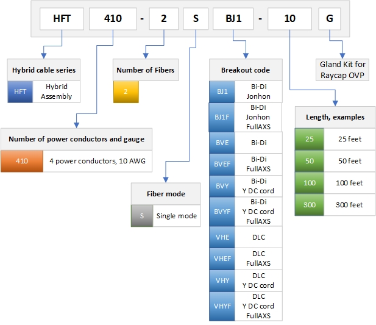Click the Hybrid cable series header

pos(44,70)
